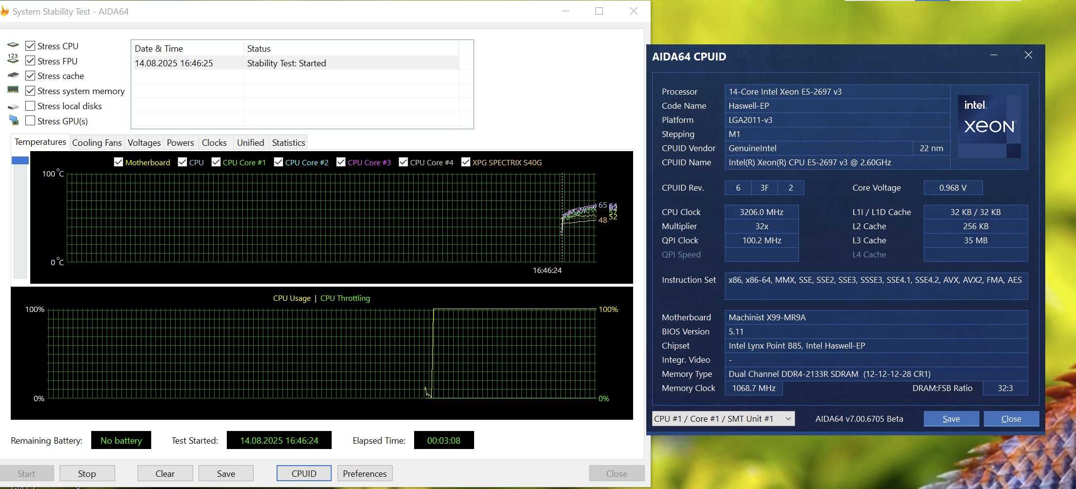Viewport: 1076px width, 489px height.
Task: Switch to the Cooling Fans tab
Action: tap(97, 142)
